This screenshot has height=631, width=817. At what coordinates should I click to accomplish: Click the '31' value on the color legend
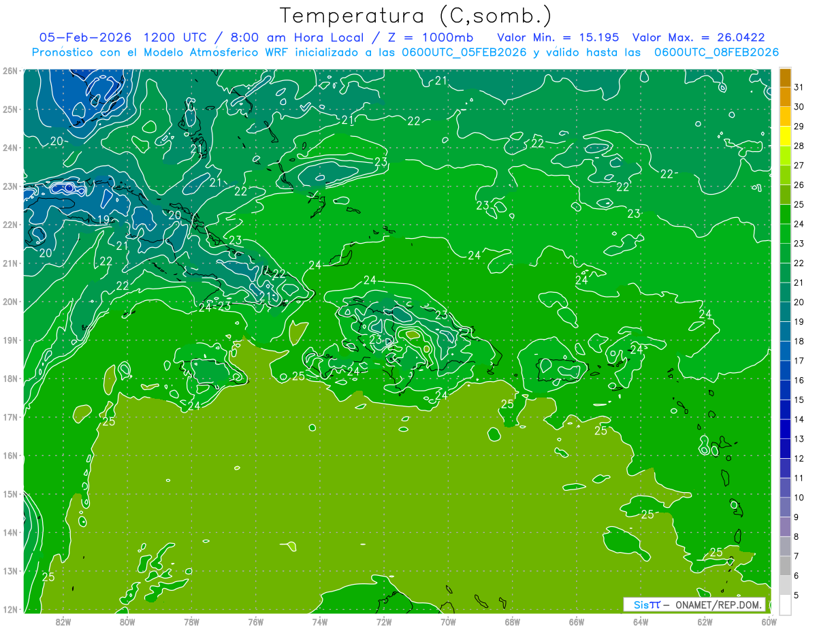click(x=798, y=87)
